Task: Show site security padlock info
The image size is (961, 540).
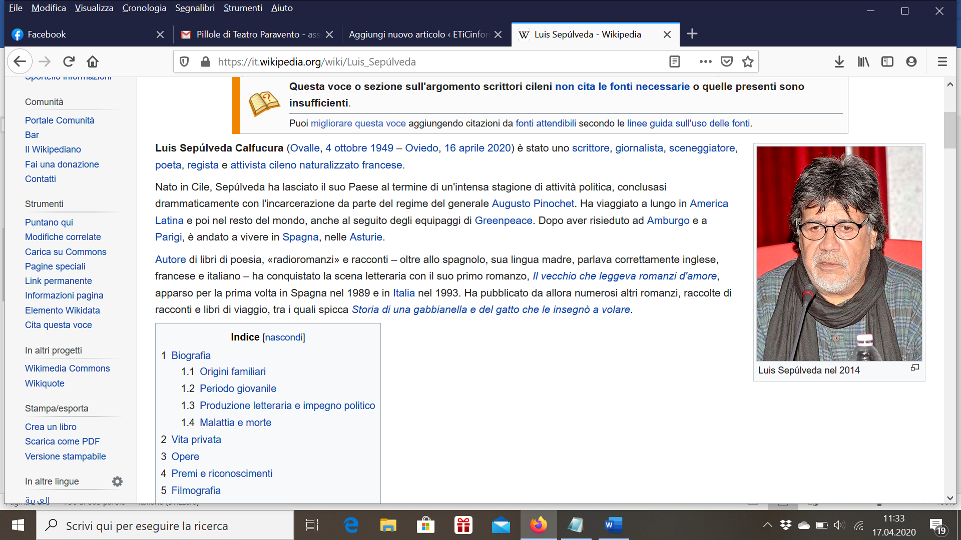Action: tap(205, 61)
